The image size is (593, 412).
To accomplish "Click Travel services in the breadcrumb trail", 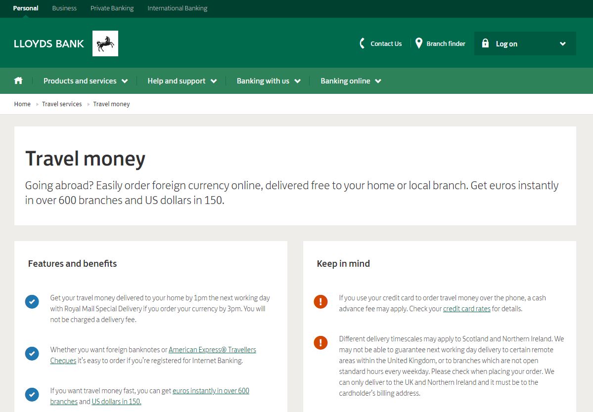I will [x=62, y=104].
